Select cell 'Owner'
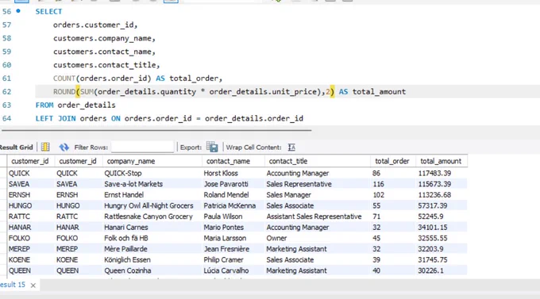The height and width of the screenshot is (299, 540). (276, 238)
